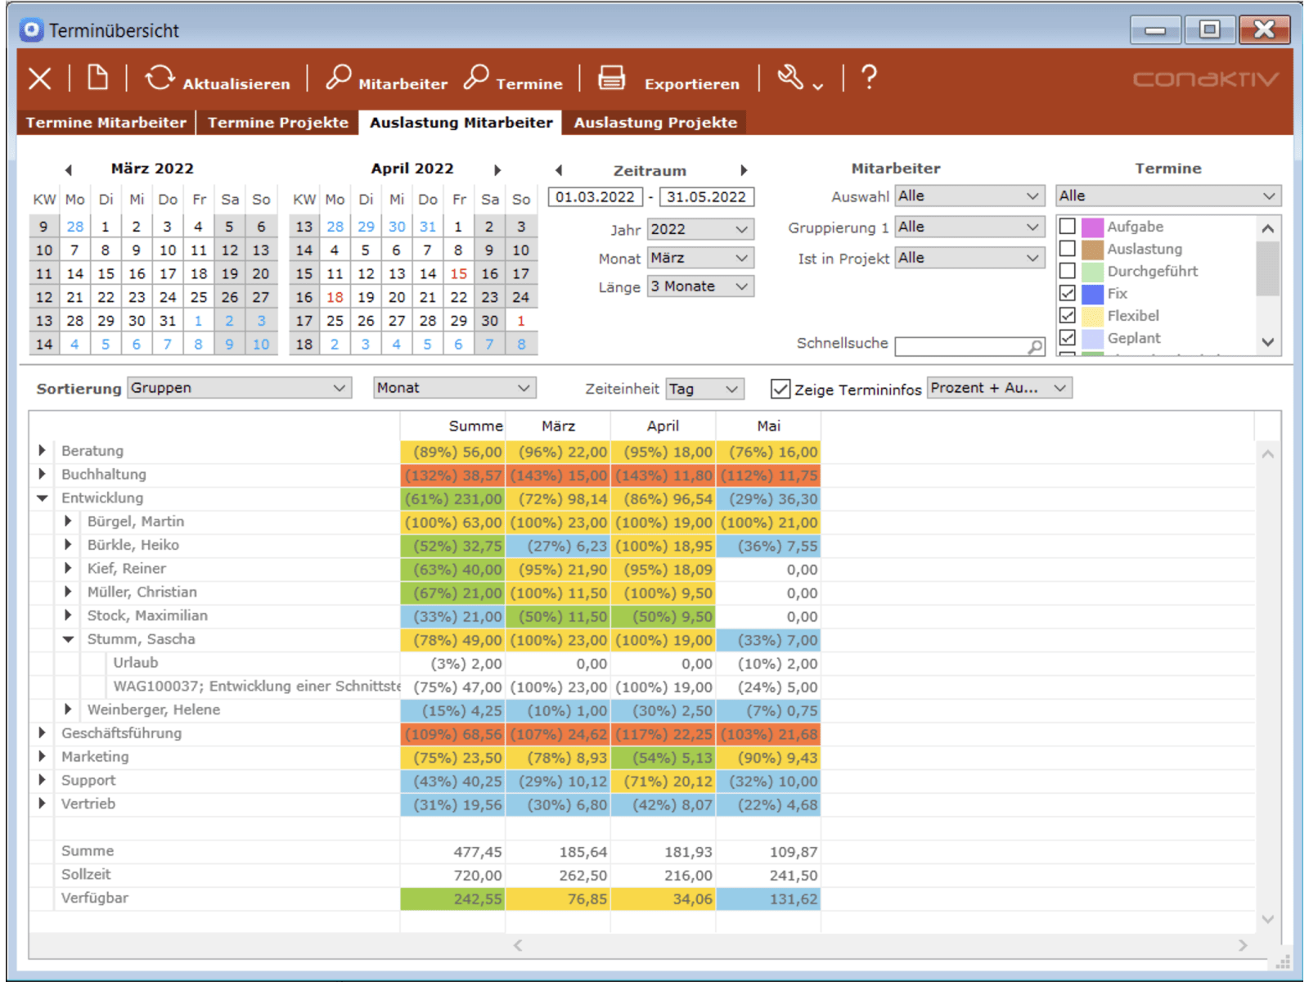Select 15 April in April calendar
The width and height of the screenshot is (1309, 982).
[x=459, y=274]
